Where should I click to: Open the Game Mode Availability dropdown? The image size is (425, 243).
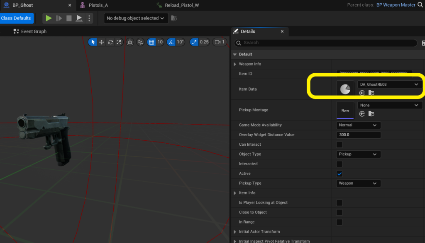(358, 125)
